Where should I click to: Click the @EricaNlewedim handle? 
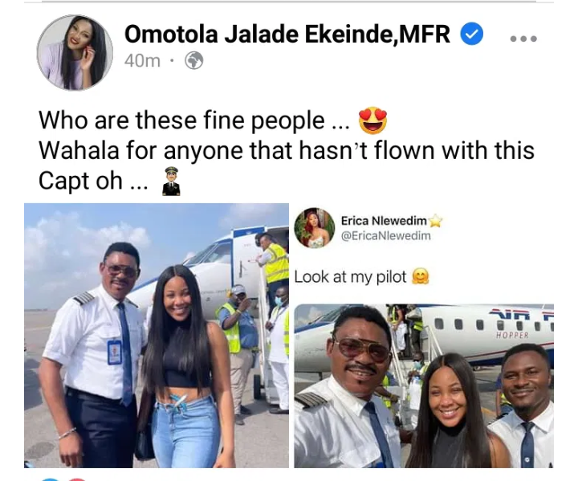(385, 236)
